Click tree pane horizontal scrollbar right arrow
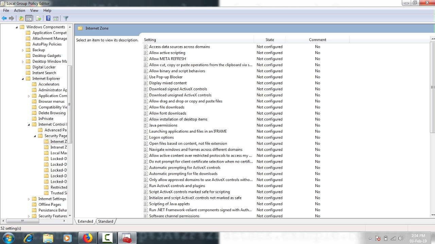Screen dimensions: 435x244 coord(64,221)
